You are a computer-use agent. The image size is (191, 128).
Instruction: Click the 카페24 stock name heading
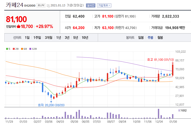[14, 5]
